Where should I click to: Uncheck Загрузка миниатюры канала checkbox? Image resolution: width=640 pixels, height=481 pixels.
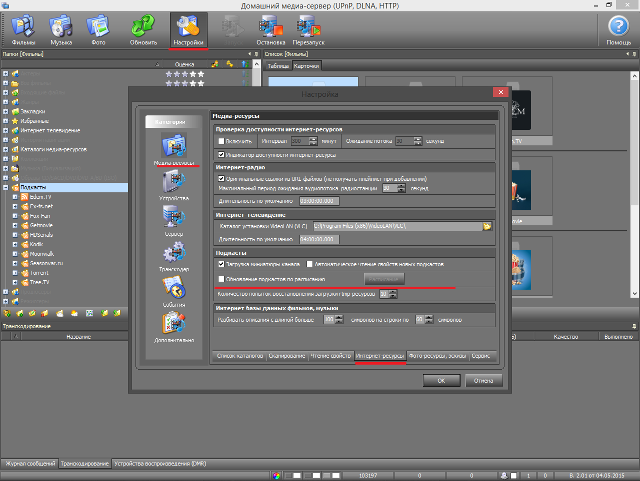click(x=221, y=264)
